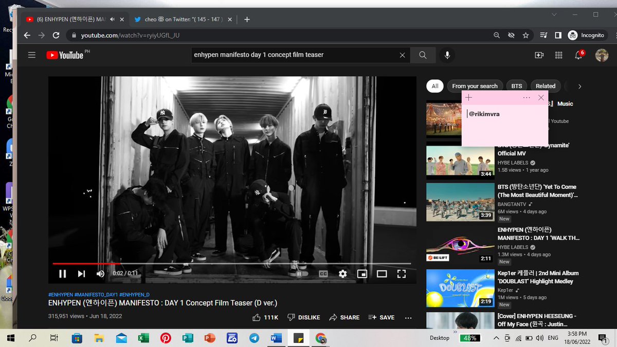
Task: Click the youtube.com address bar
Action: pos(278,35)
